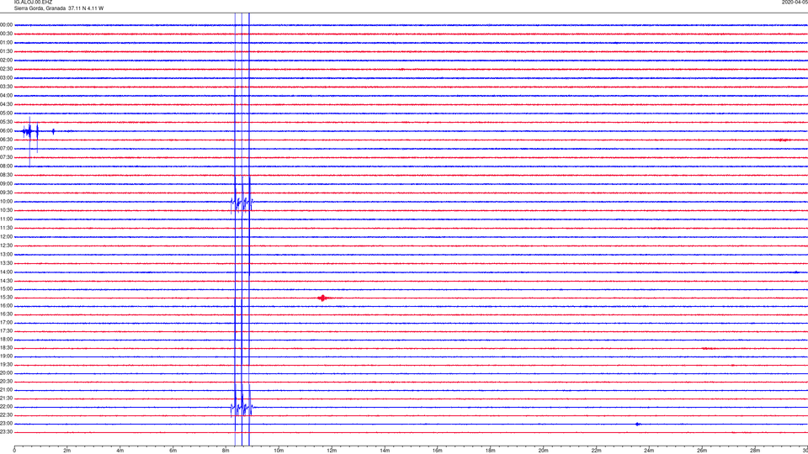The height and width of the screenshot is (454, 808).
Task: Select the 21:00 trace time label
Action: tap(6, 389)
